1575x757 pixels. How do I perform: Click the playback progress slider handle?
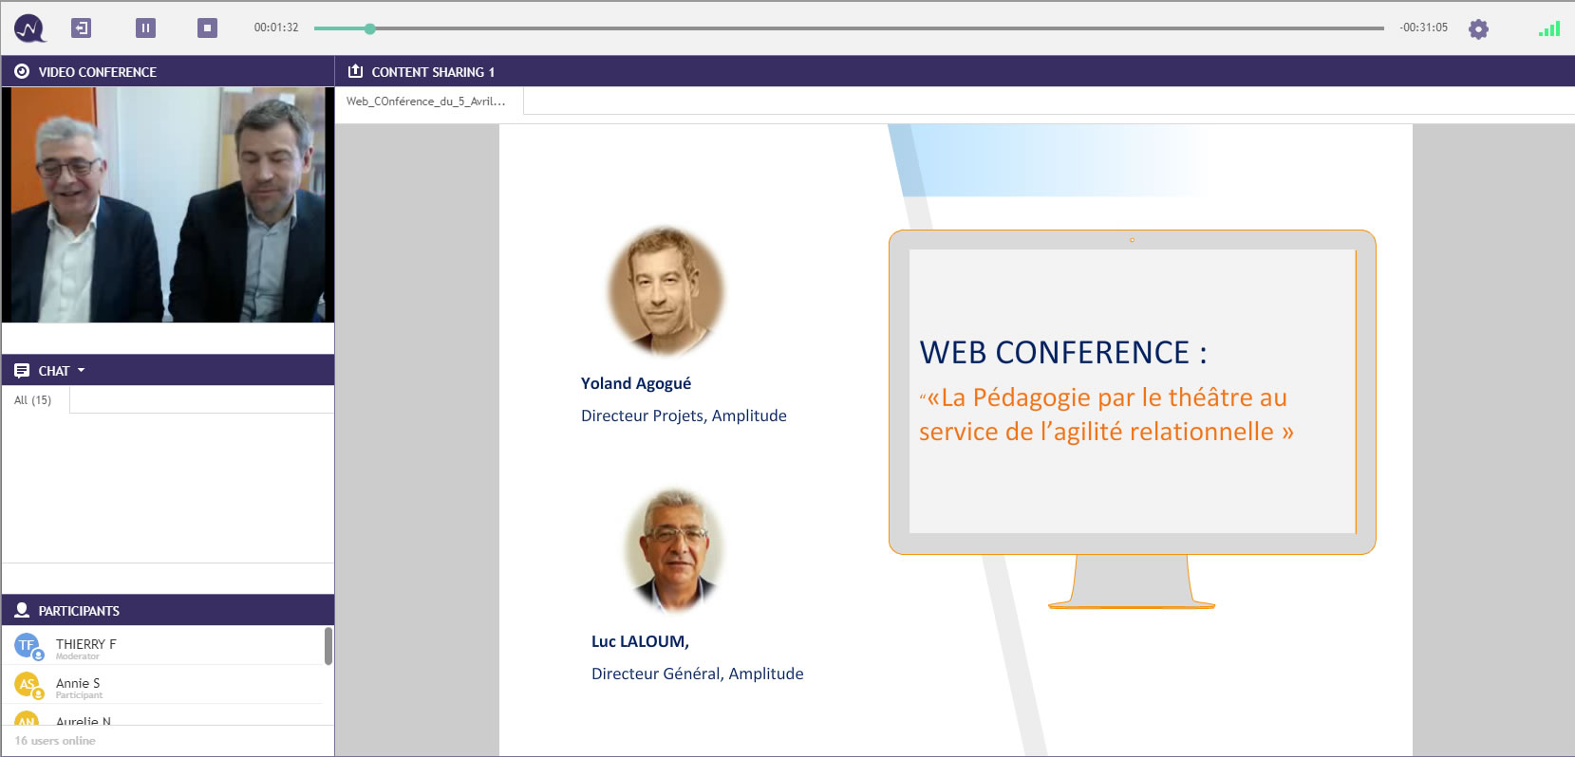pyautogui.click(x=370, y=28)
